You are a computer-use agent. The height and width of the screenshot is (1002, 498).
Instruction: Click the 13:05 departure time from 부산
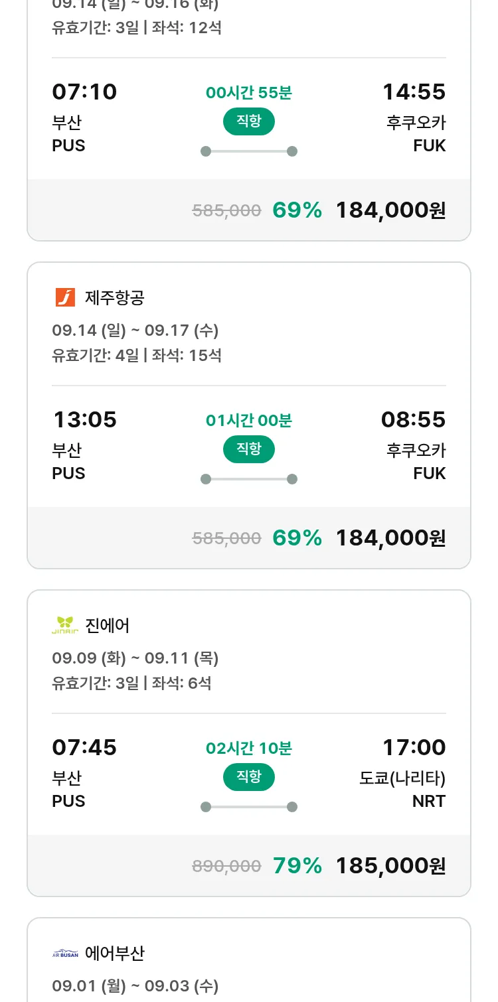84,419
